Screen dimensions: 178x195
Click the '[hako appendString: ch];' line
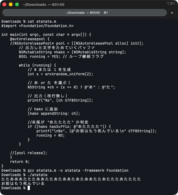coord(54,113)
